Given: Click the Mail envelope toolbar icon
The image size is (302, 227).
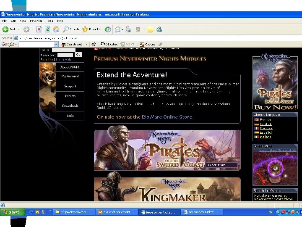Looking at the screenshot, I should [x=118, y=29].
